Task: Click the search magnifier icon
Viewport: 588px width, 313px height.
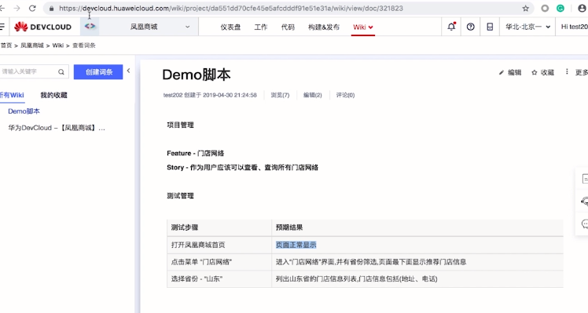Action: click(x=61, y=72)
